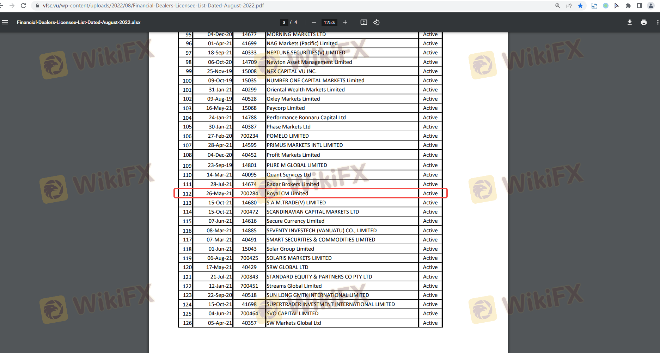The width and height of the screenshot is (660, 353).
Task: Click the fit to page icon
Action: point(363,22)
